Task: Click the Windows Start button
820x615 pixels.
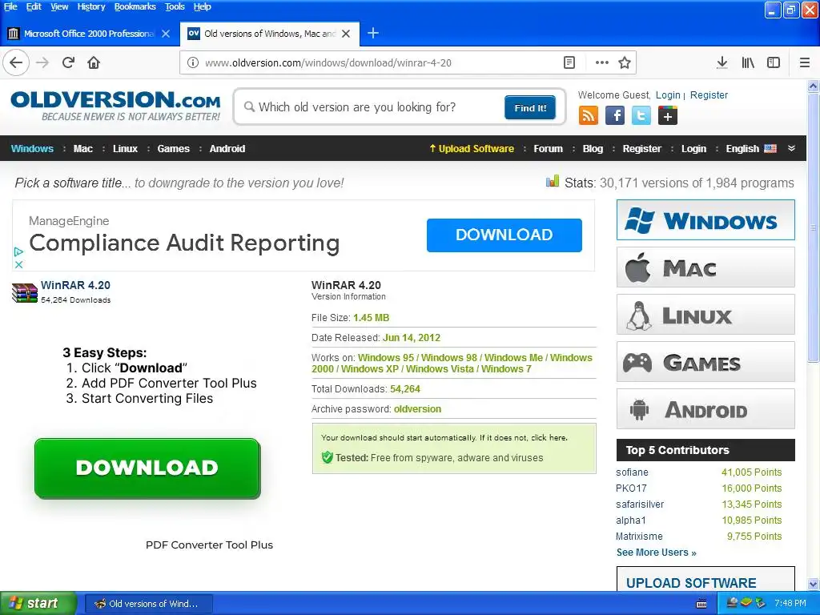Action: point(38,604)
